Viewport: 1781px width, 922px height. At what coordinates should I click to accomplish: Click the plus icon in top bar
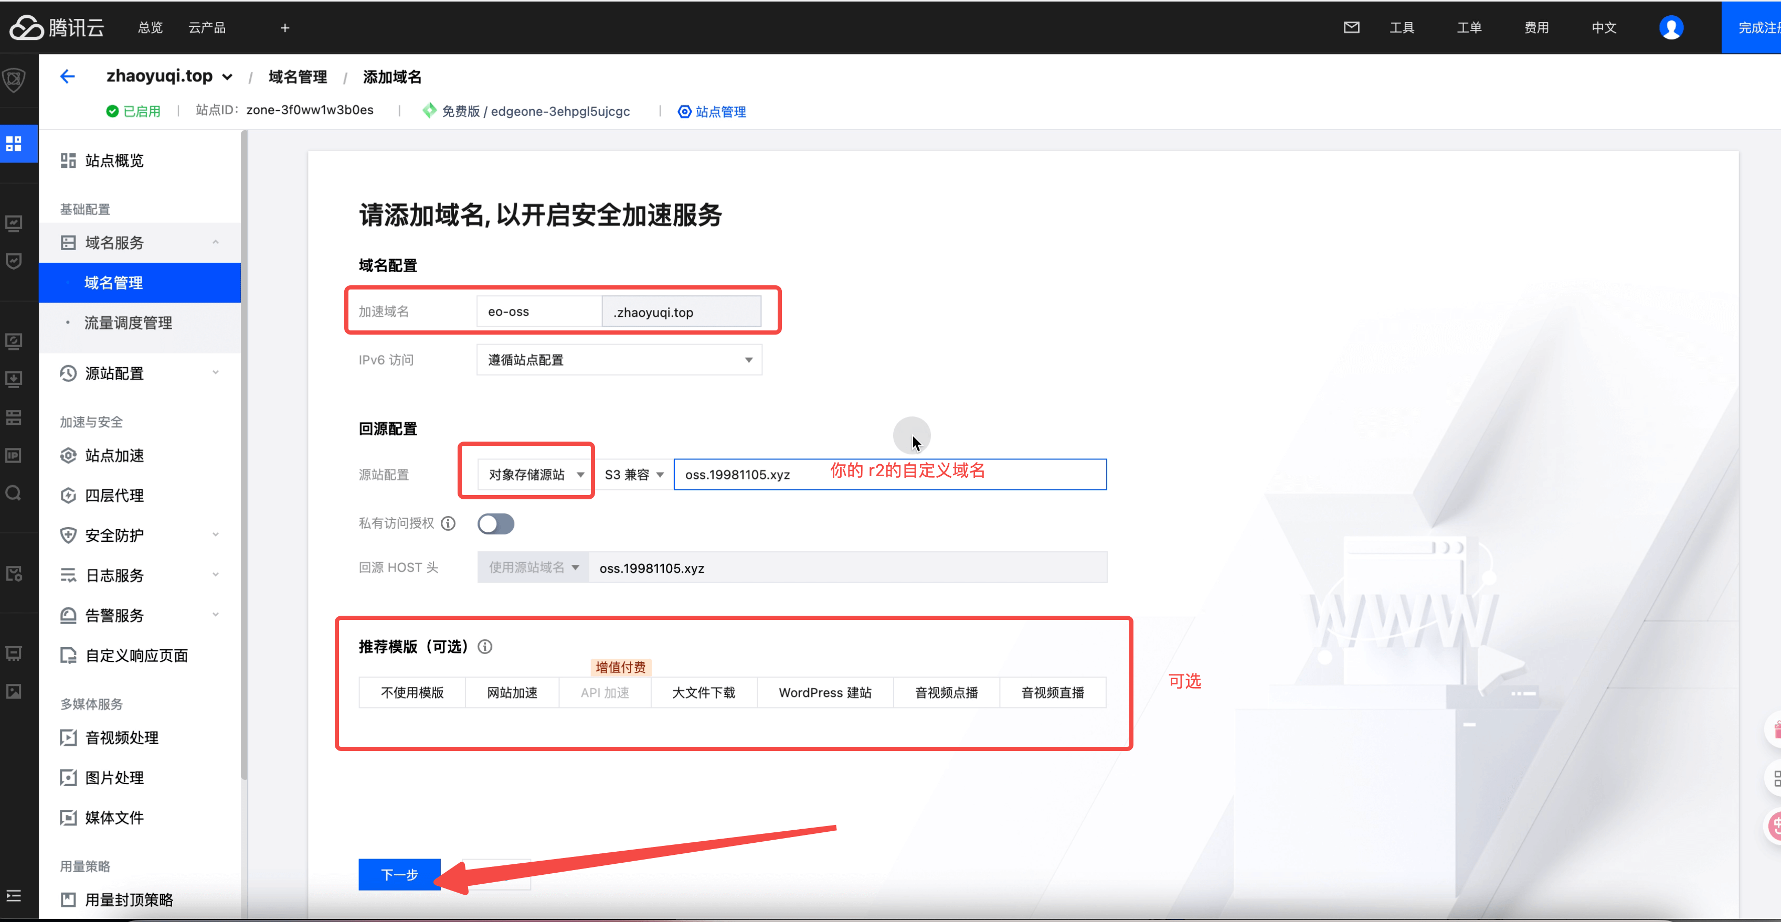point(285,28)
